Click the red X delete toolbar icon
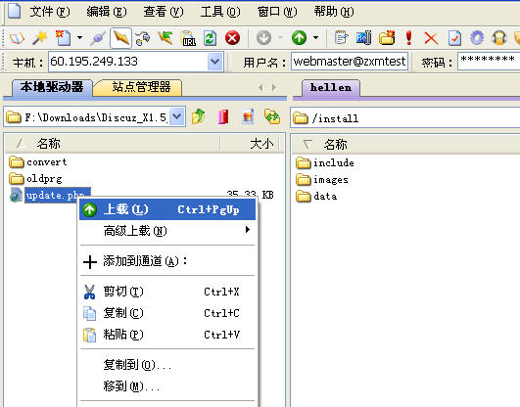Image resolution: width=520 pixels, height=407 pixels. coord(431,38)
